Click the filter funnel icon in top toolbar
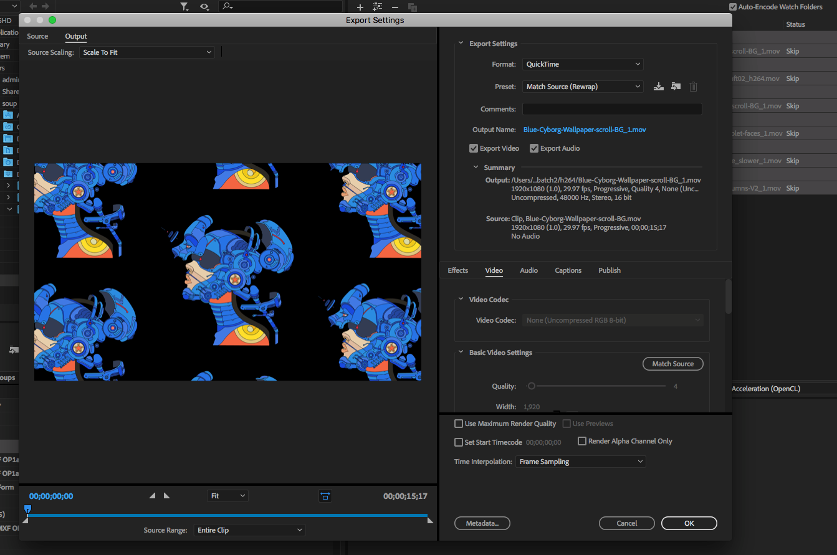837x555 pixels. (x=184, y=7)
